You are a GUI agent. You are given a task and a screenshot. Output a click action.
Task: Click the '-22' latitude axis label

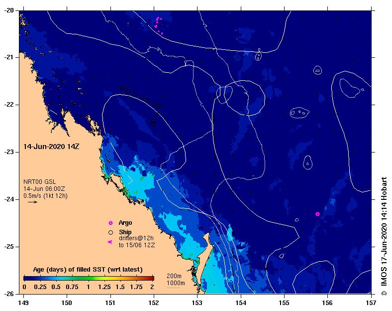coord(8,105)
